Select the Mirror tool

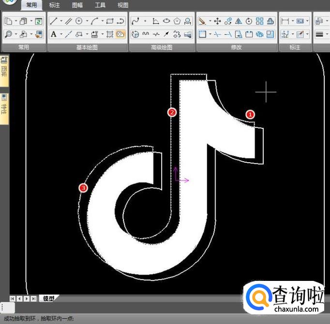click(x=239, y=21)
